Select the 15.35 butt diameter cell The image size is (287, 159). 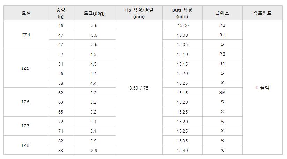point(182,141)
